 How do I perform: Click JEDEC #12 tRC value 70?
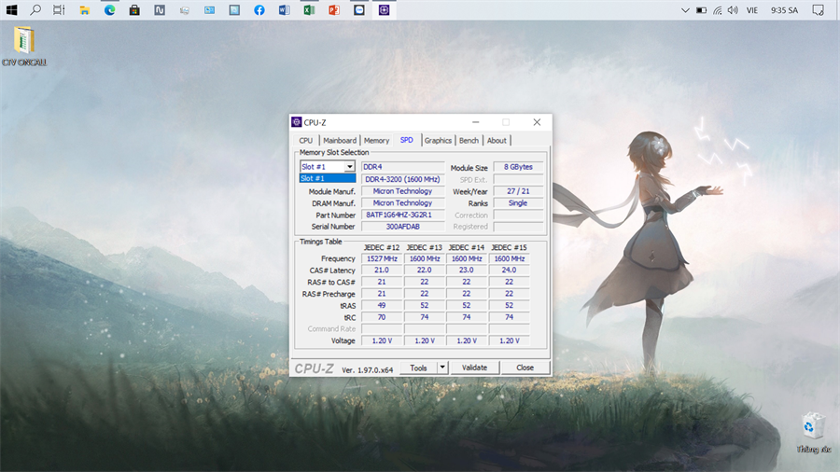click(x=382, y=317)
